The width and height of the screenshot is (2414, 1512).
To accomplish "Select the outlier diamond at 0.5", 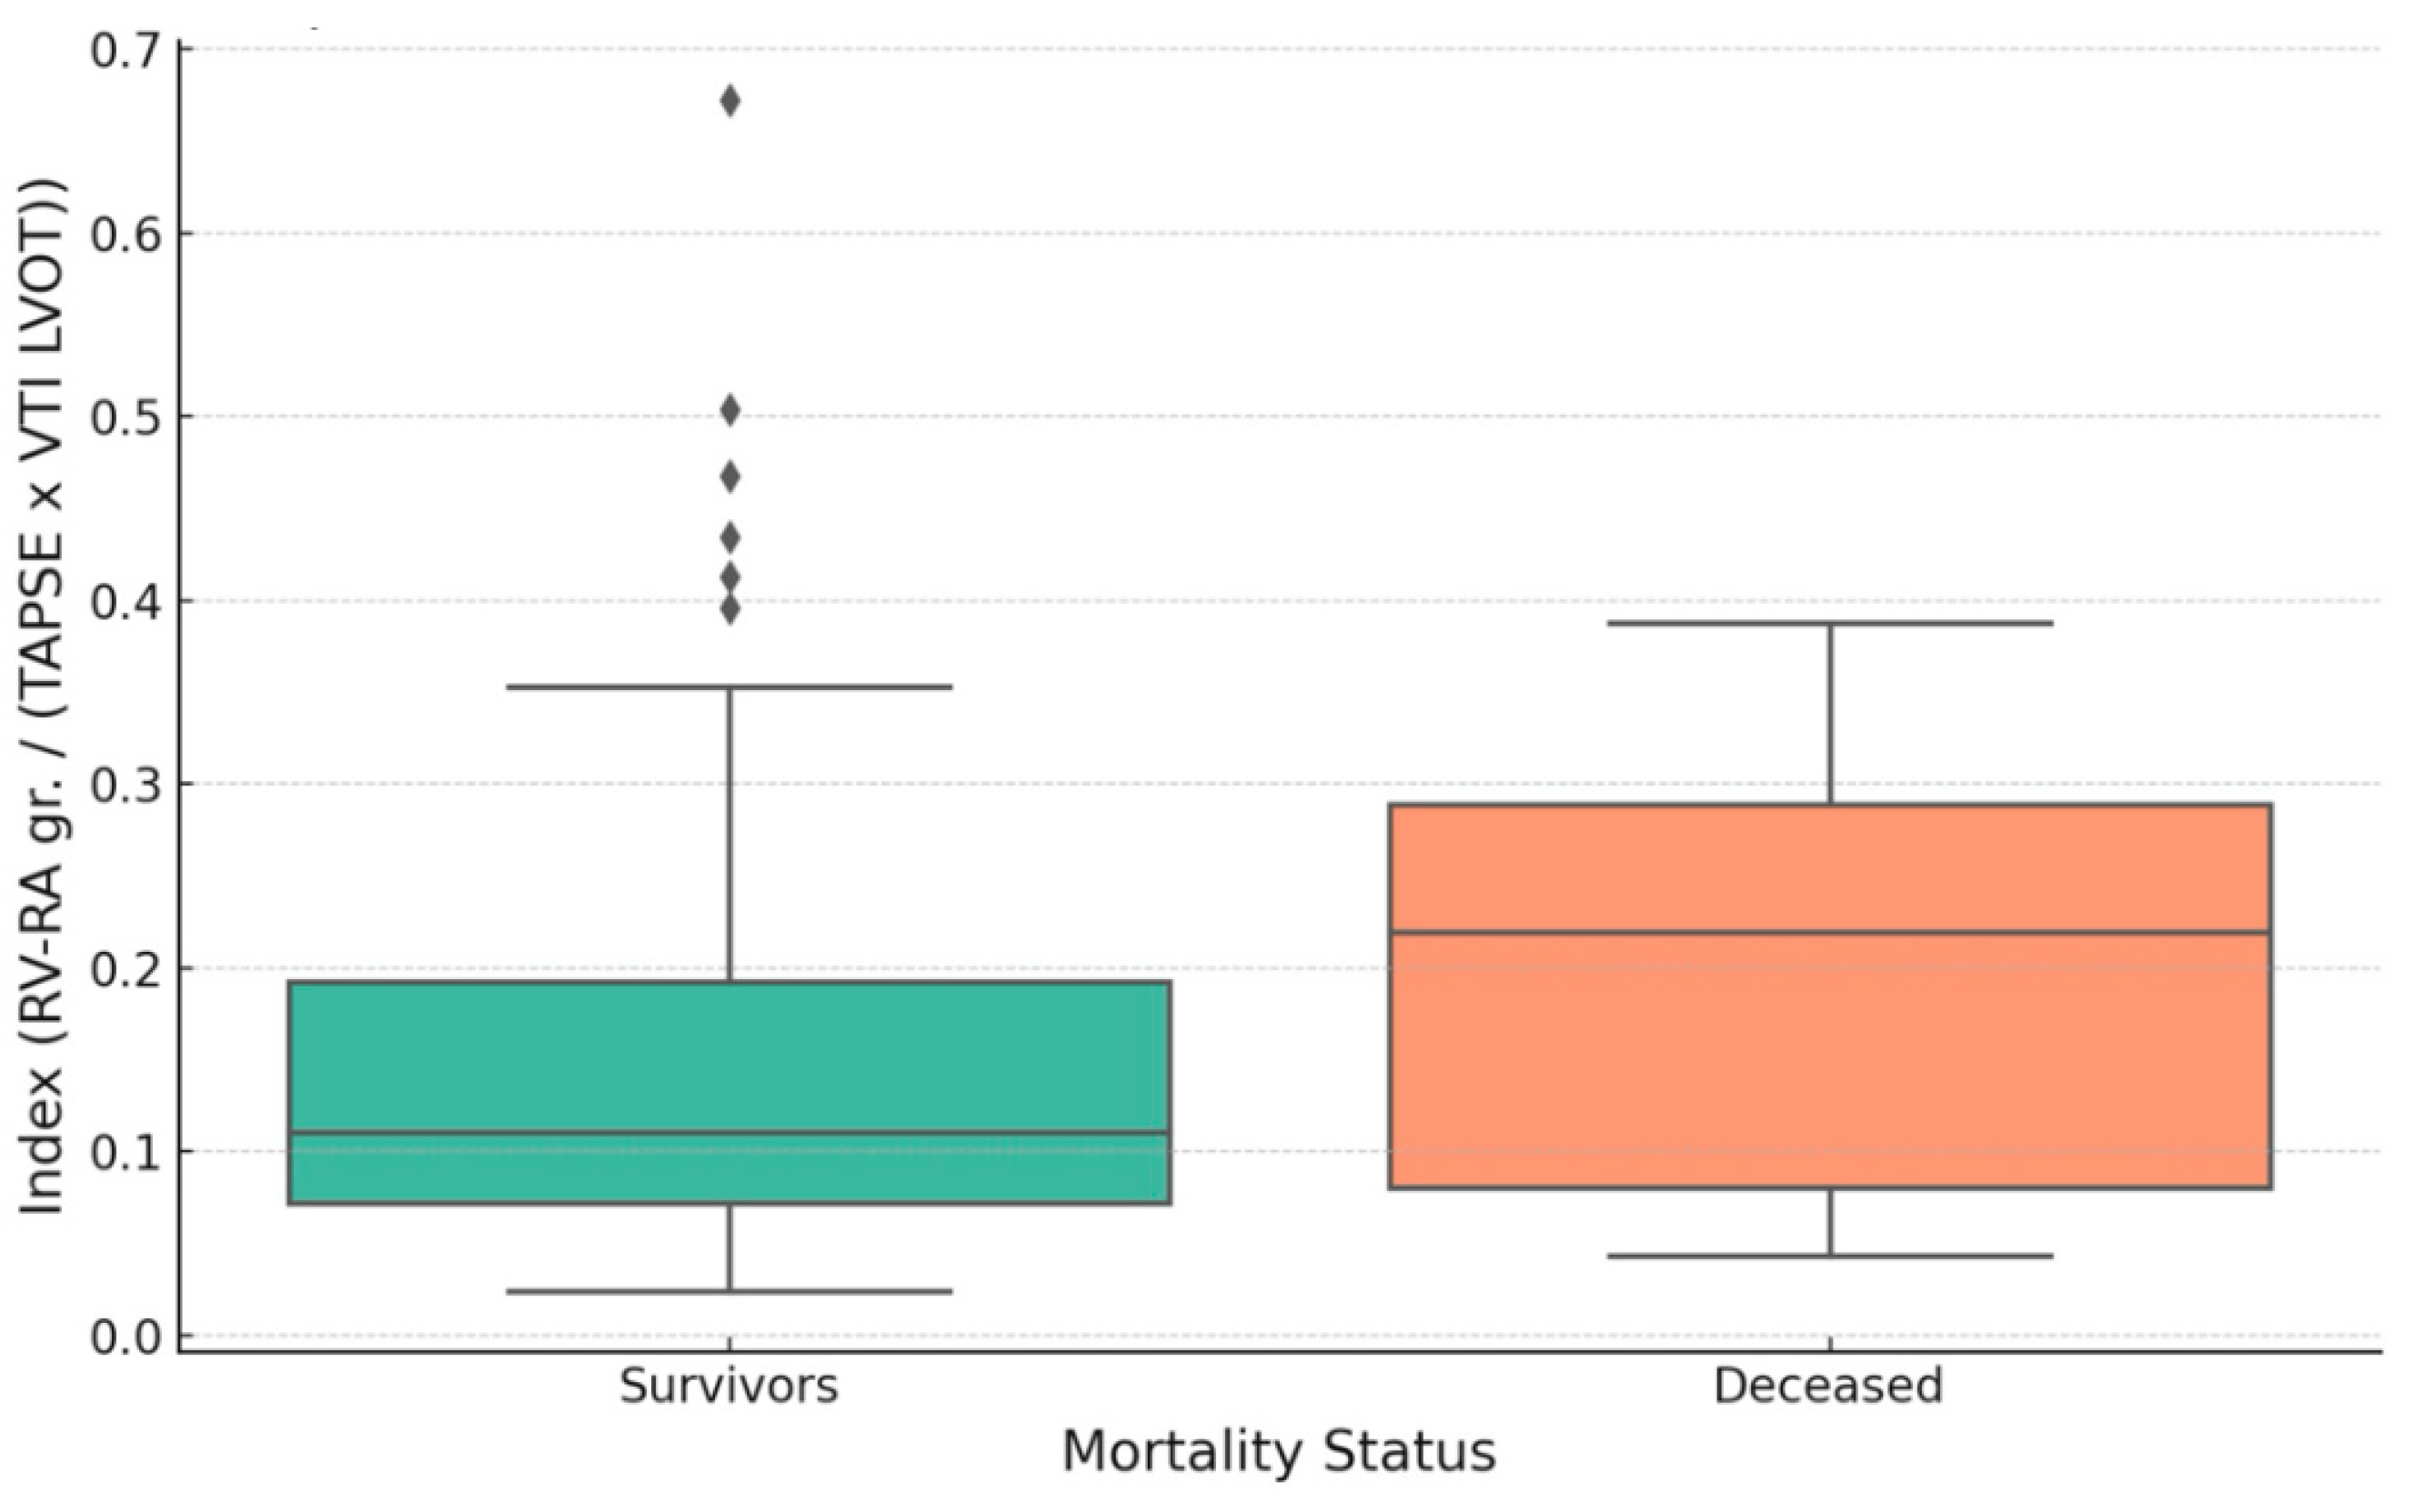I will coord(730,410).
